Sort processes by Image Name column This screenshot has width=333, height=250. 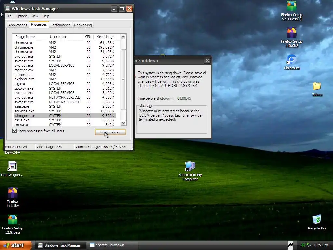tap(30, 37)
